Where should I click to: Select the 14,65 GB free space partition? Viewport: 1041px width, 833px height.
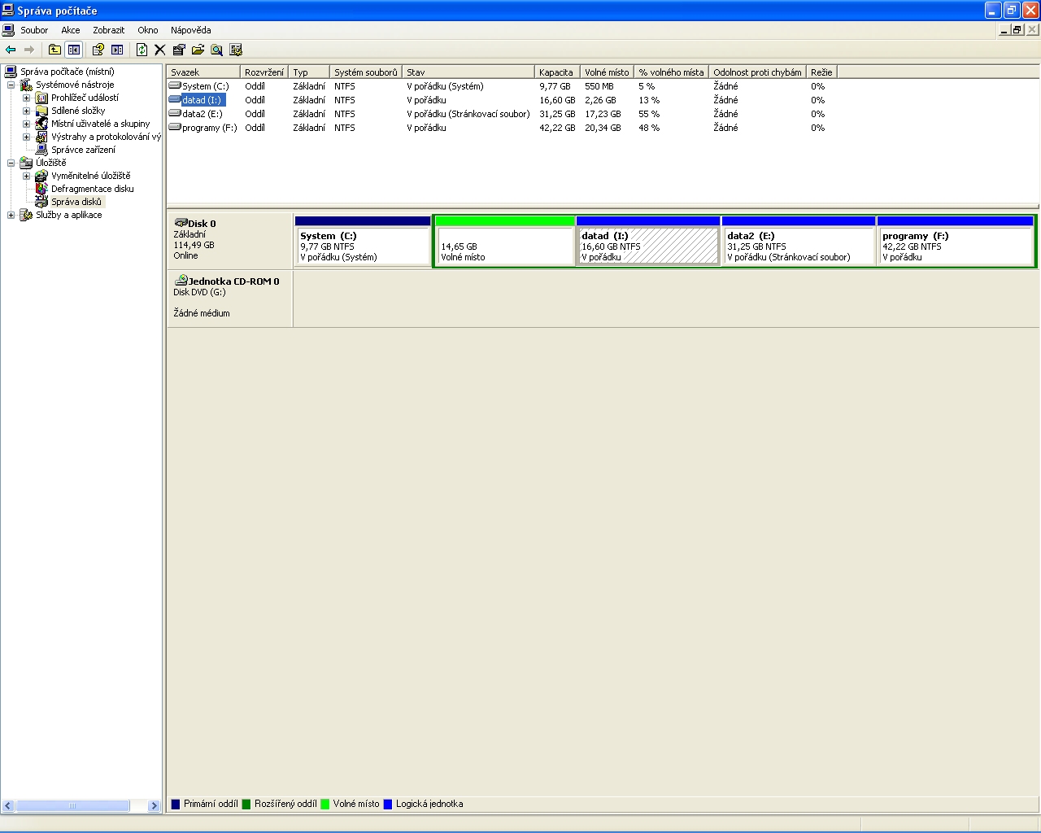[504, 246]
